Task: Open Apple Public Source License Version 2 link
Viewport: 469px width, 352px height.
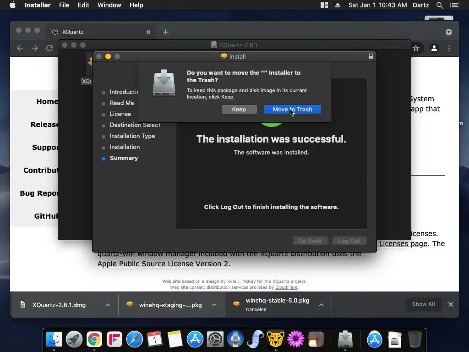Action: tap(163, 264)
